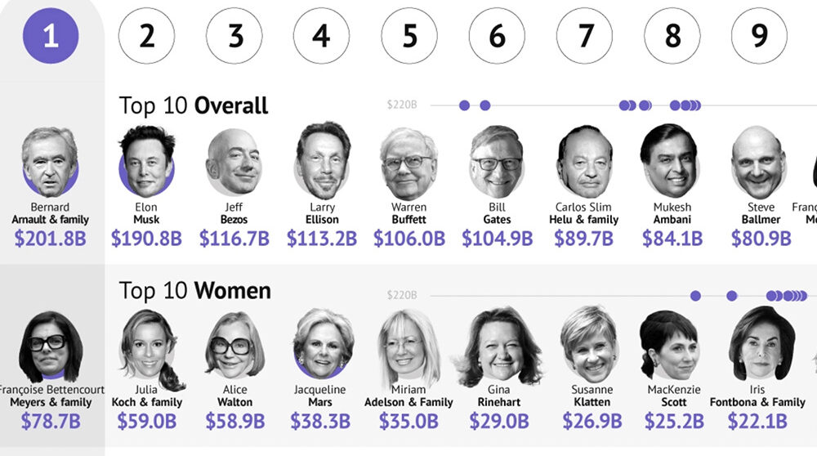Click MacKenzie Scott's portrait
This screenshot has height=456, width=817.
pyautogui.click(x=671, y=345)
